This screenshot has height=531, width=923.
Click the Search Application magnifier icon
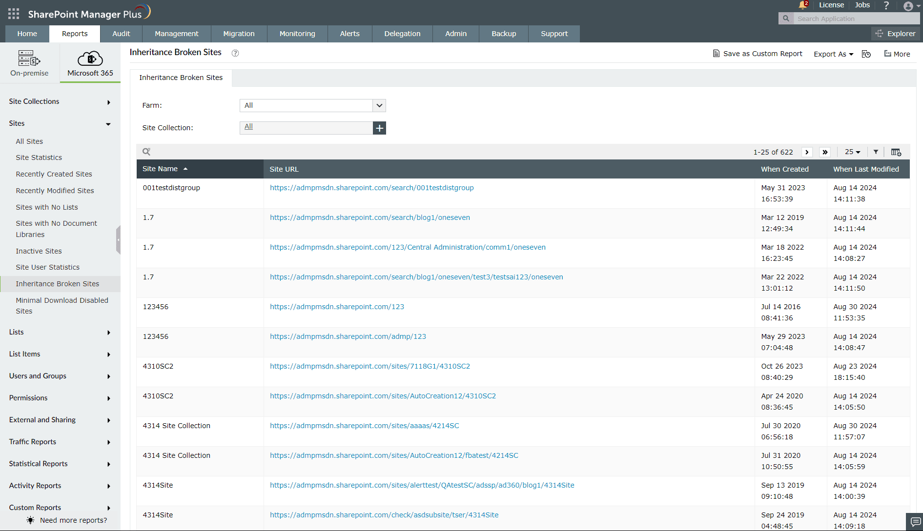point(786,19)
